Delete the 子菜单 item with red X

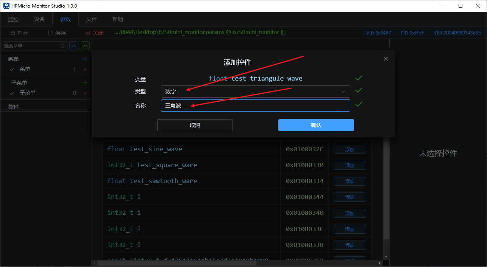(85, 93)
